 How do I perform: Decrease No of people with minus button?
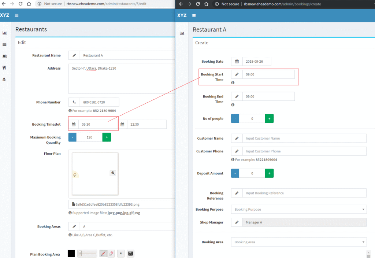click(235, 118)
